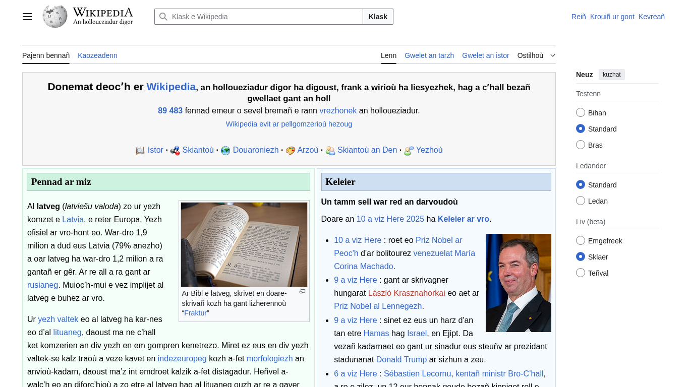Select Emgefreek color mode
Screen dimensions: 689x387
click(x=581, y=240)
